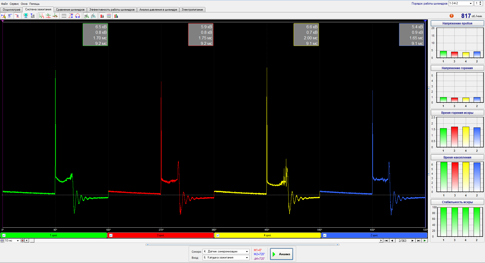The image size is (485, 263).
Task: Click the Напряжение горения header button
Action: [457, 68]
